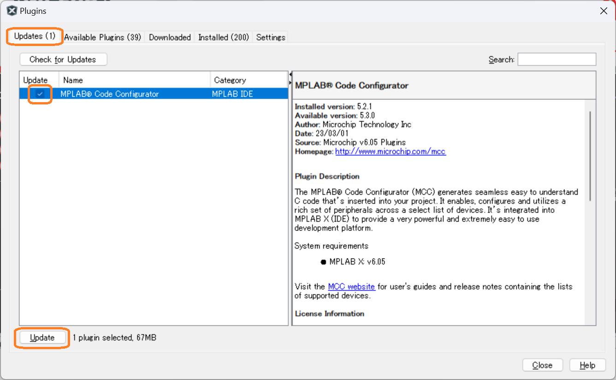Open the Available Plugins (39) tab
Viewport: 616px width, 380px height.
tap(102, 37)
